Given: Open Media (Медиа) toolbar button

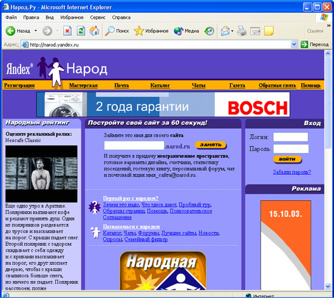Looking at the screenshot, I should click(x=186, y=31).
